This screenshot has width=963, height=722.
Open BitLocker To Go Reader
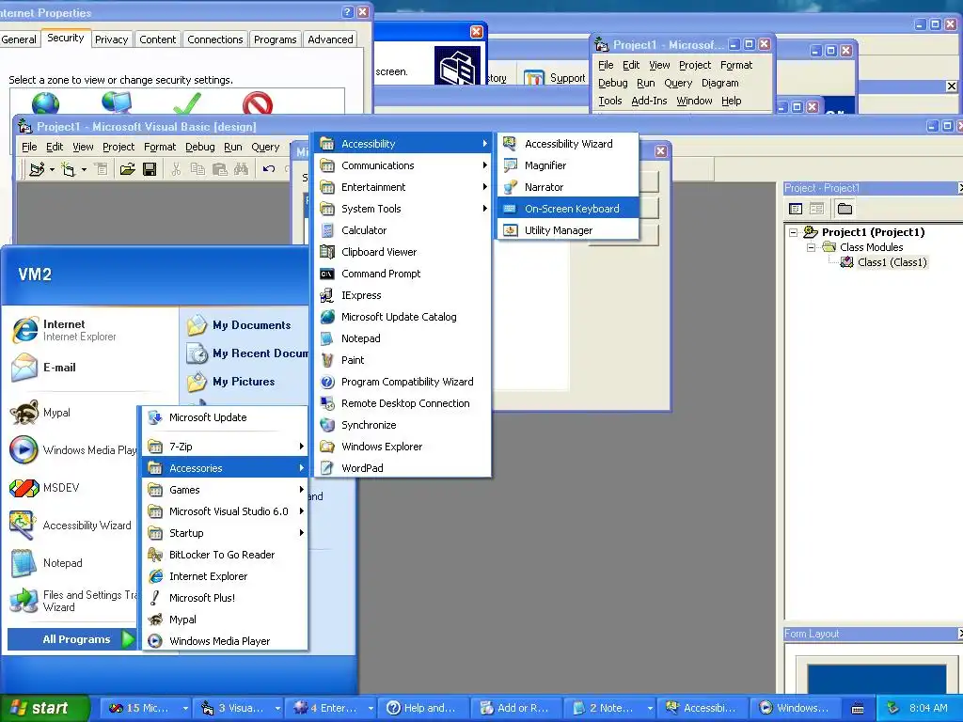225,555
